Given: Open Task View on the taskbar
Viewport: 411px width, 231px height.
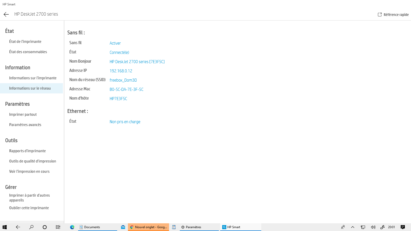Looking at the screenshot, I should coord(58,227).
